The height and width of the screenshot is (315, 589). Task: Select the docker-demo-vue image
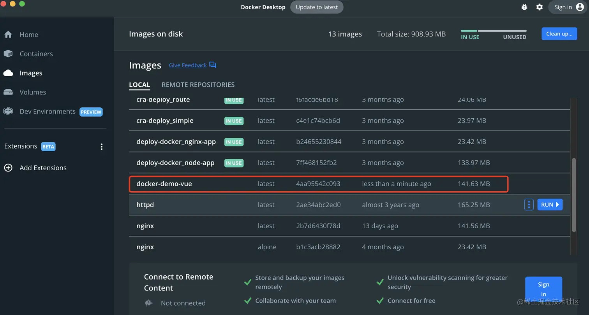pyautogui.click(x=164, y=184)
